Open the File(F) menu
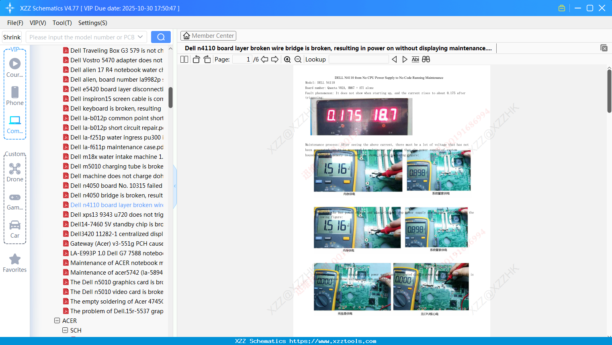 tap(15, 23)
